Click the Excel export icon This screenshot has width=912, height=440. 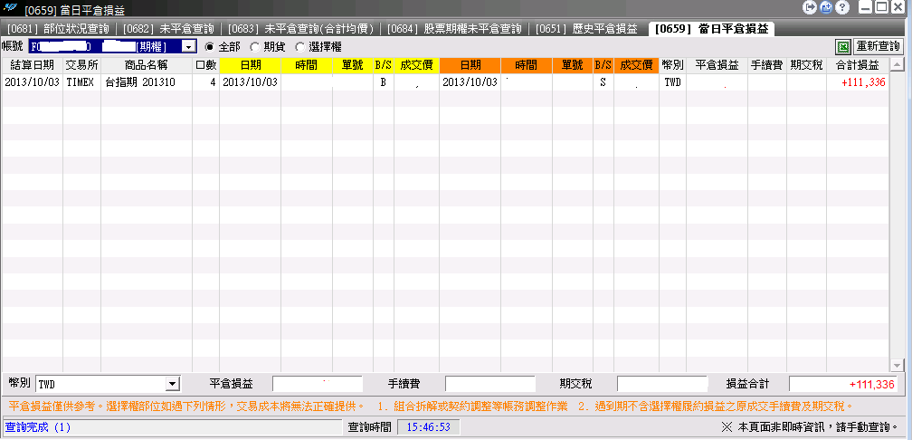[843, 46]
